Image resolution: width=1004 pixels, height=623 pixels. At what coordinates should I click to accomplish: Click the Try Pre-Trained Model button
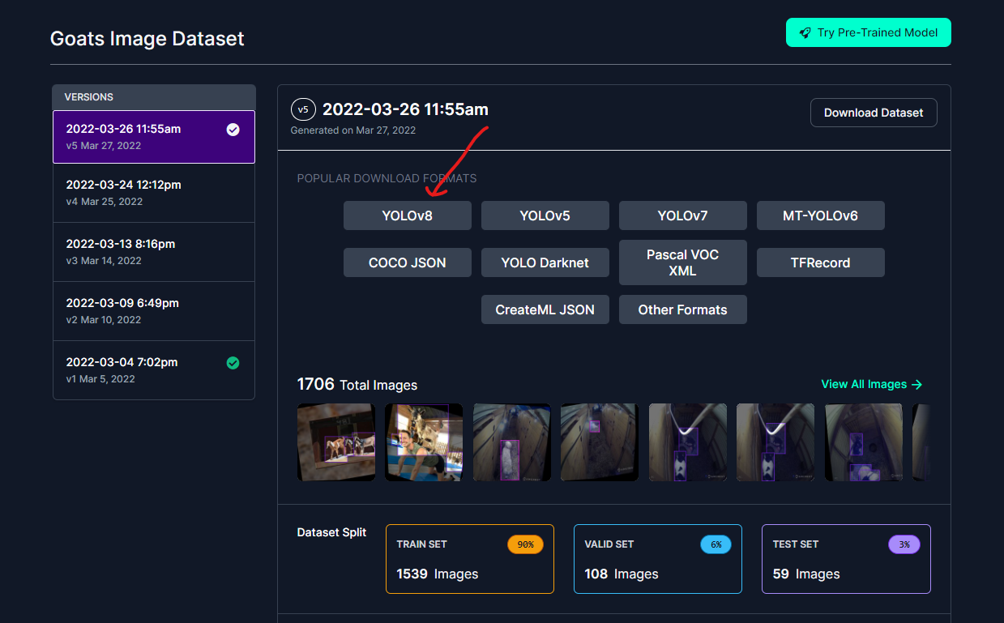click(x=868, y=32)
